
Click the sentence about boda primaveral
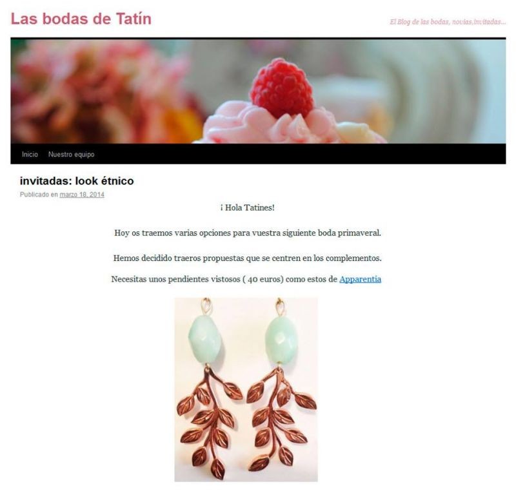(x=248, y=233)
